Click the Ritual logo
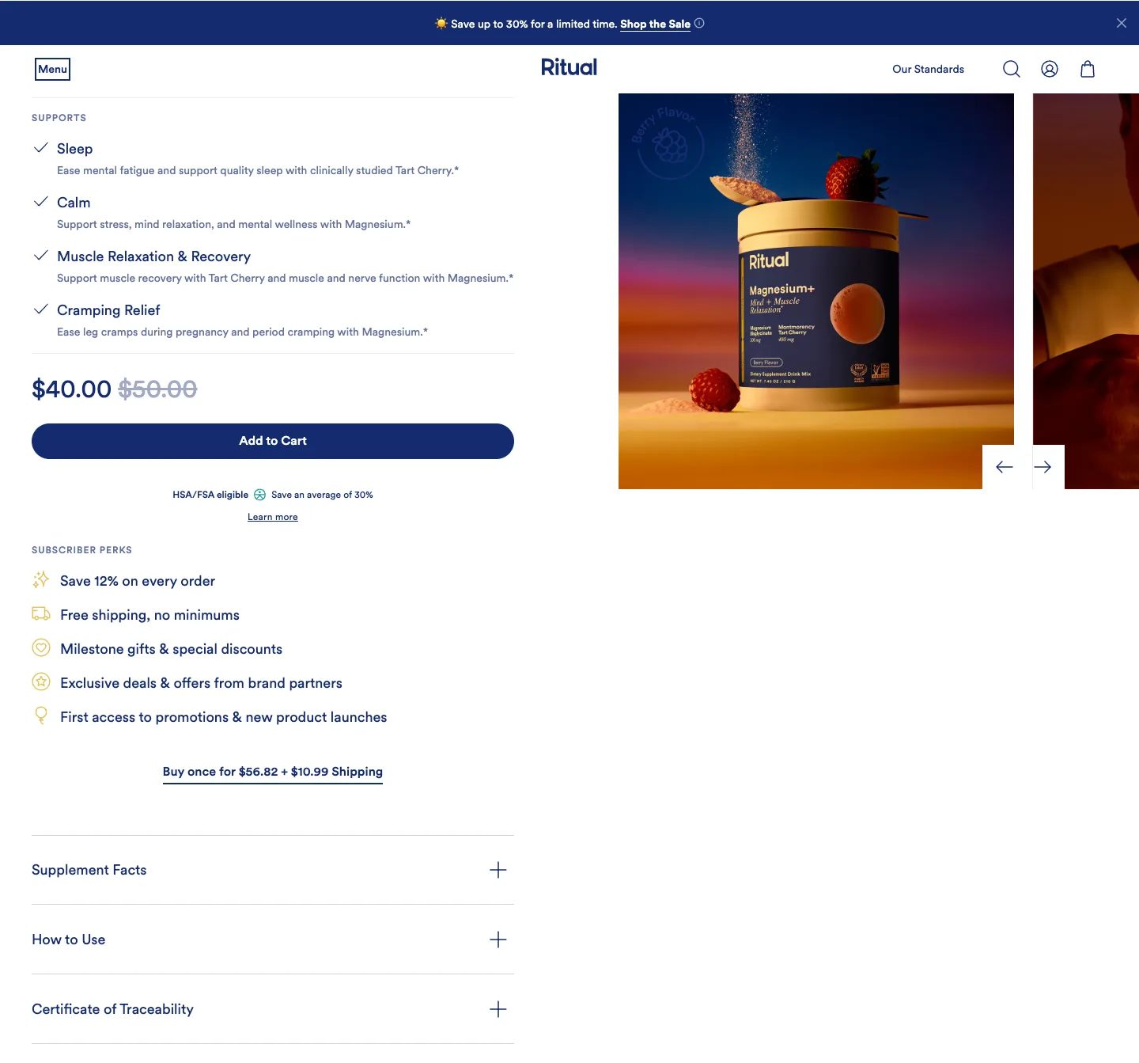The image size is (1139, 1063). pos(569,67)
